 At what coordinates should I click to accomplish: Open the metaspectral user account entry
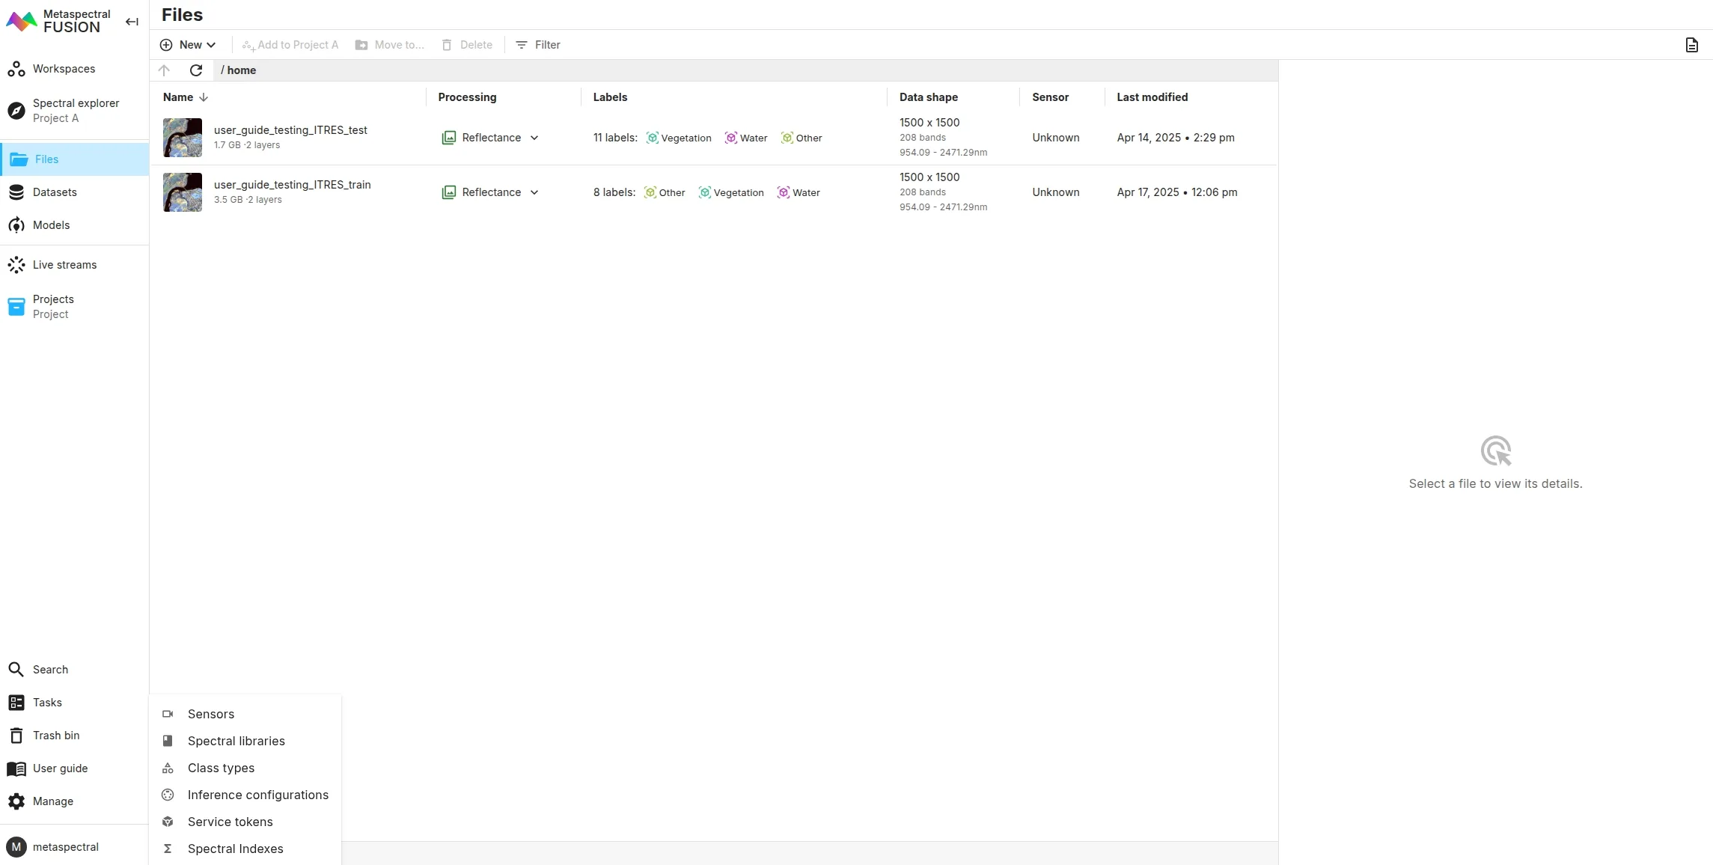[x=65, y=847]
